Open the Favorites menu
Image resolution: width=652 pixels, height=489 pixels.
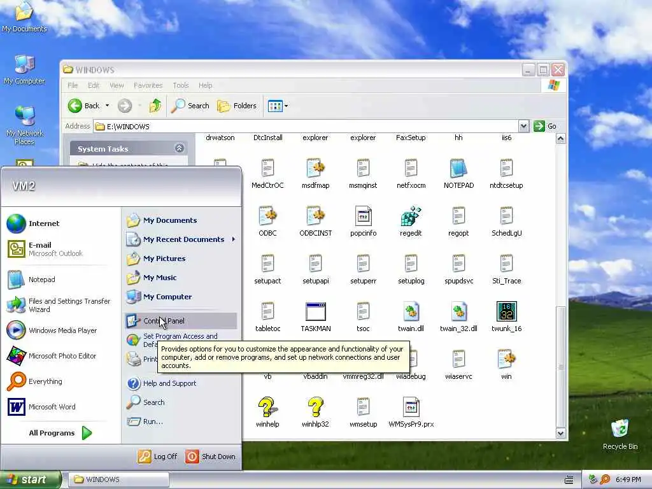pos(148,85)
